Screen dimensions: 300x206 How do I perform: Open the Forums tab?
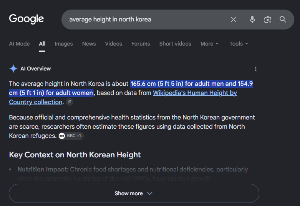click(141, 44)
